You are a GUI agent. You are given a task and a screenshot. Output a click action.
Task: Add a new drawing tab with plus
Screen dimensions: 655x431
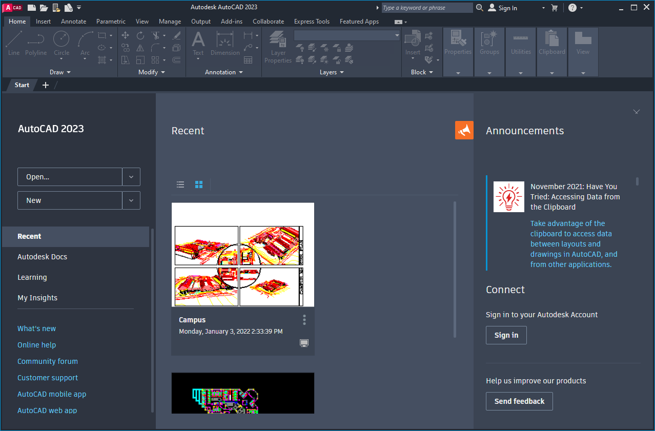pyautogui.click(x=46, y=85)
